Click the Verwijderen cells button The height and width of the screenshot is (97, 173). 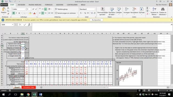coord(134,11)
